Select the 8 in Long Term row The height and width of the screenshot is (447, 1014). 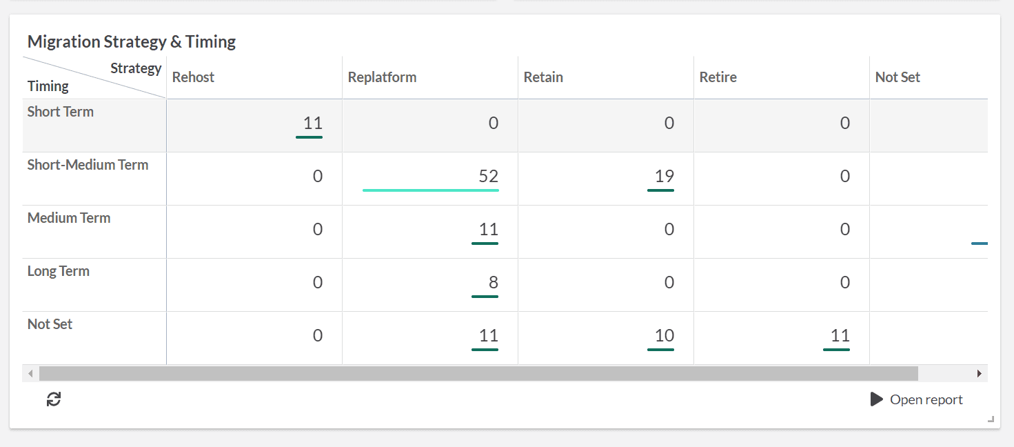(493, 283)
